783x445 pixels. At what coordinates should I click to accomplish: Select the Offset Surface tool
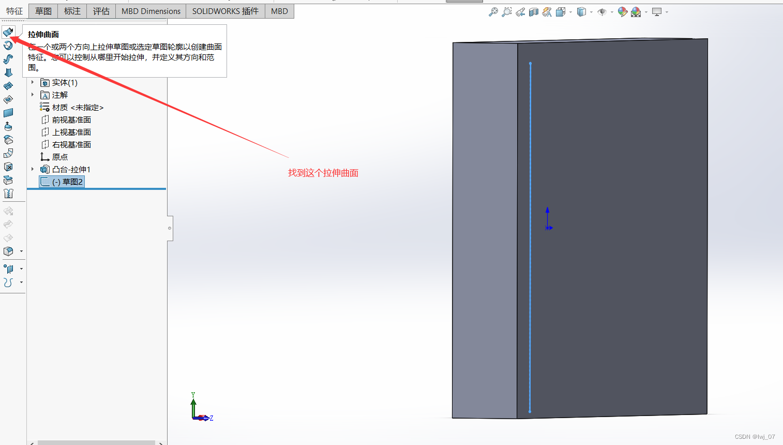click(8, 140)
